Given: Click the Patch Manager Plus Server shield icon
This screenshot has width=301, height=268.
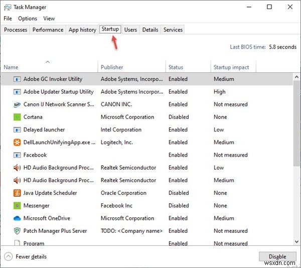Looking at the screenshot, I should (x=17, y=231).
